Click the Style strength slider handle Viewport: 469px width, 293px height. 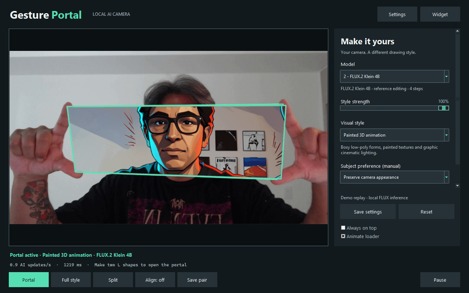(x=444, y=108)
